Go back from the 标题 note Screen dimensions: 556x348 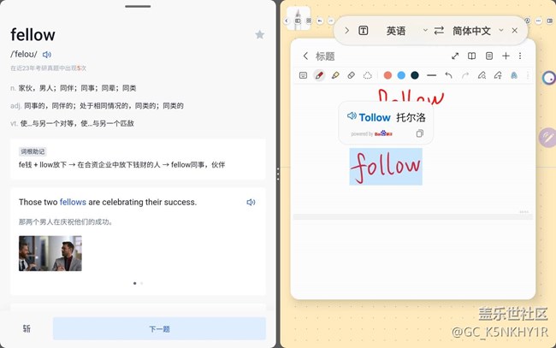tap(305, 56)
